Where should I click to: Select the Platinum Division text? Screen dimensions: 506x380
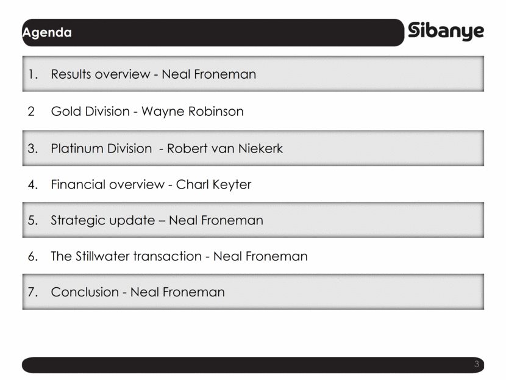coord(101,148)
